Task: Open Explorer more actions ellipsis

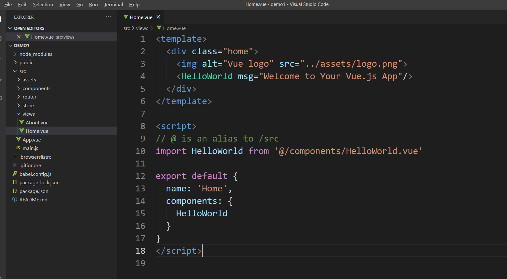Action: click(108, 17)
